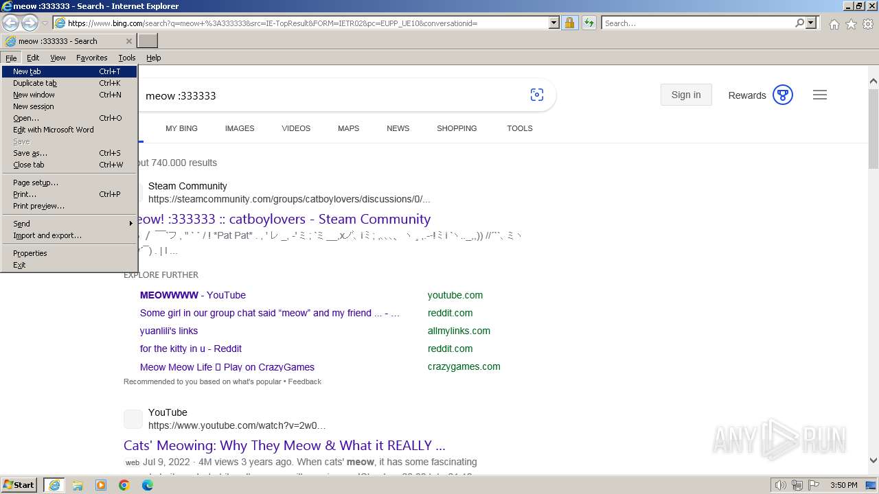This screenshot has width=879, height=494.
Task: Expand the address bar dropdown arrow
Action: [x=554, y=23]
